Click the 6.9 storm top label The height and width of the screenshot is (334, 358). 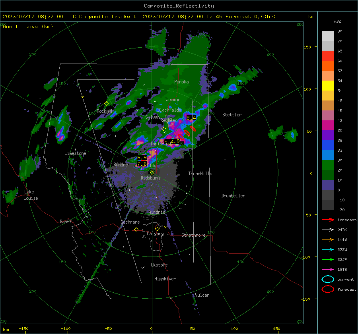[142, 157]
